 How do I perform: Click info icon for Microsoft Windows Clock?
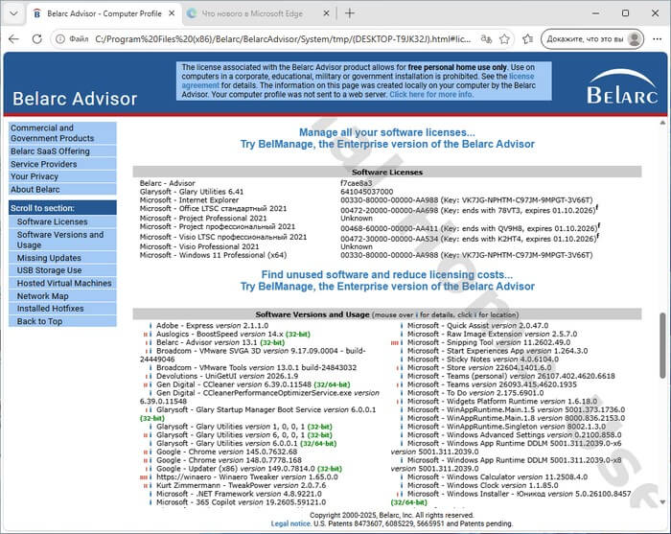pyautogui.click(x=402, y=486)
